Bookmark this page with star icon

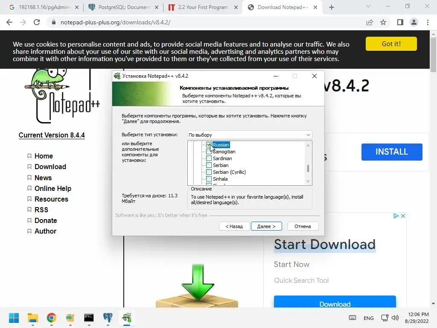tap(383, 22)
